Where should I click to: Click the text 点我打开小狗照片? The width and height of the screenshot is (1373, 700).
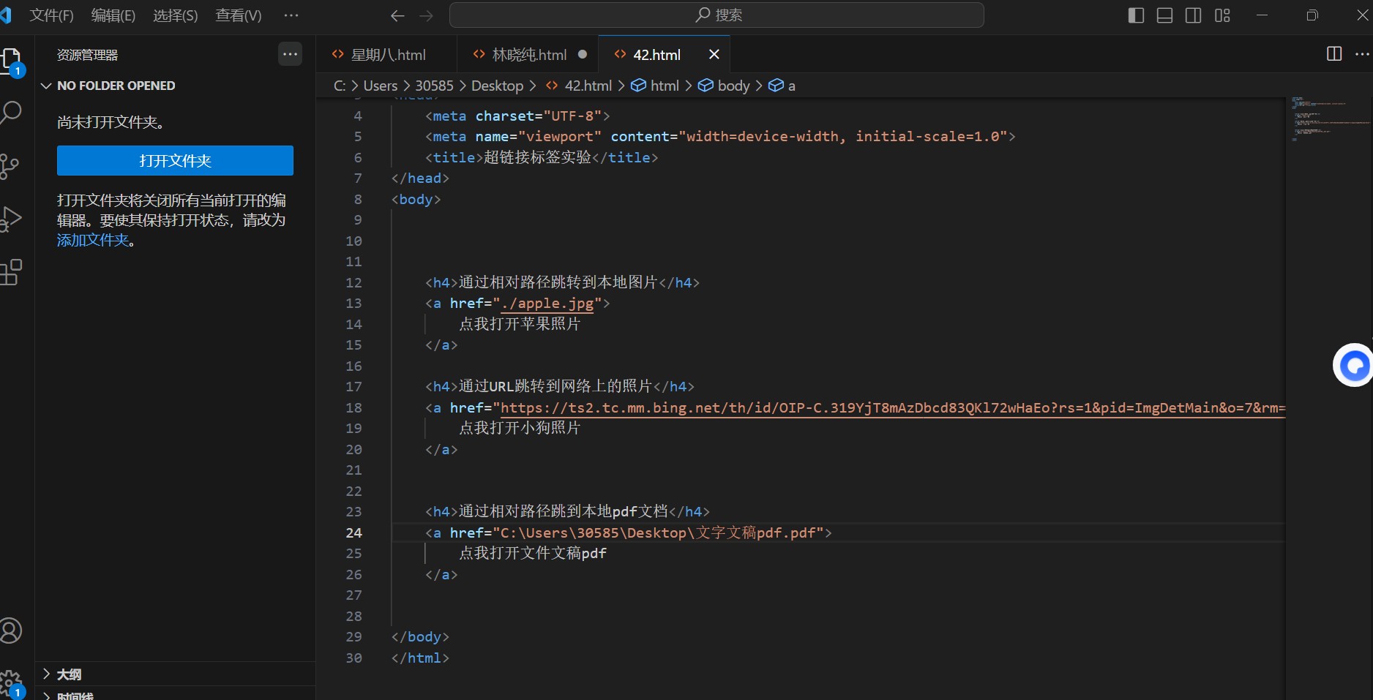[520, 428]
